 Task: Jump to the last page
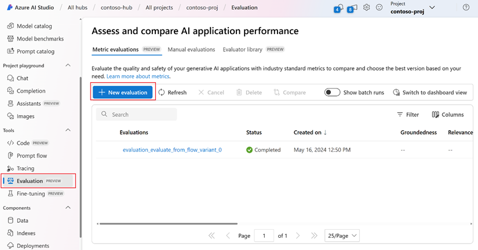coord(314,236)
